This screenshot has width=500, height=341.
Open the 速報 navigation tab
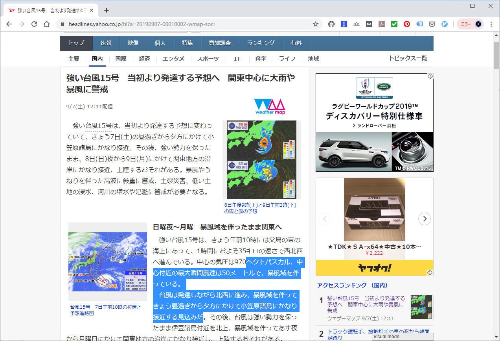[106, 43]
